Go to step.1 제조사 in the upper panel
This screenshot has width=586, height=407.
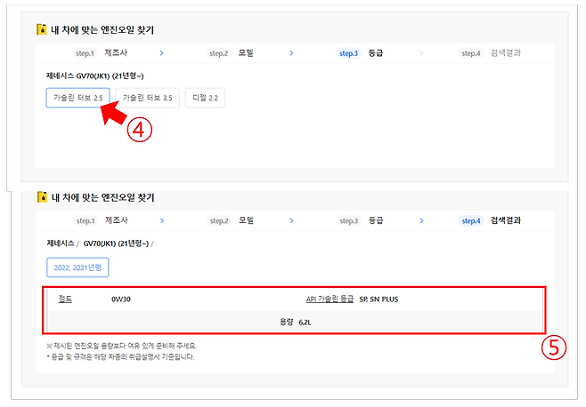[x=100, y=53]
